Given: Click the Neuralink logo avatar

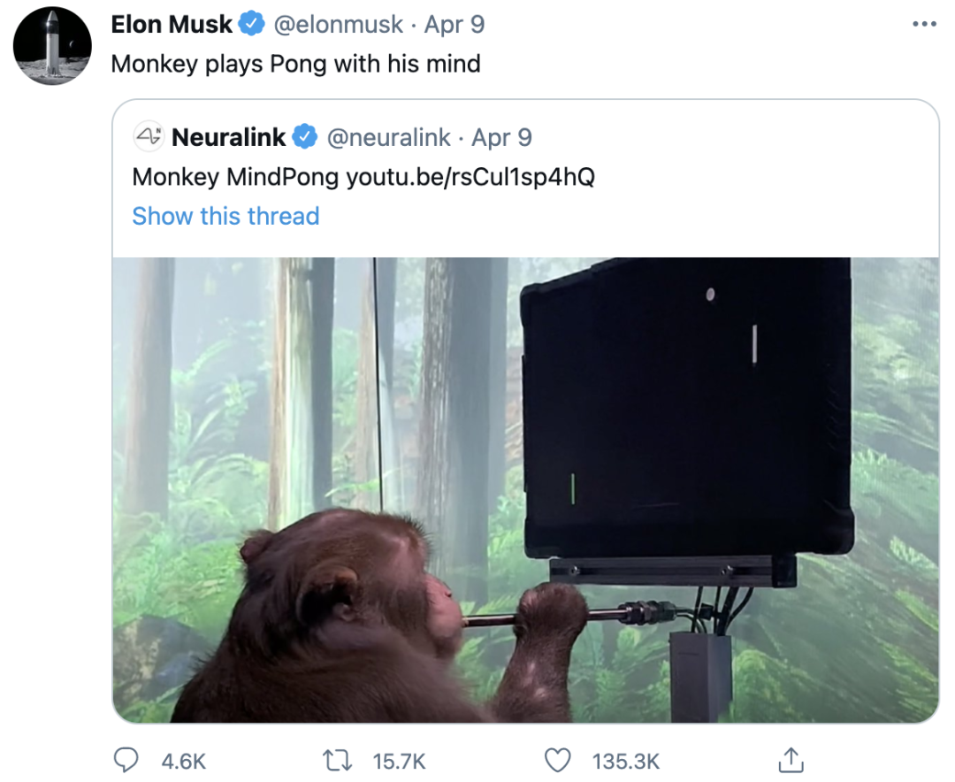Looking at the screenshot, I should point(149,137).
